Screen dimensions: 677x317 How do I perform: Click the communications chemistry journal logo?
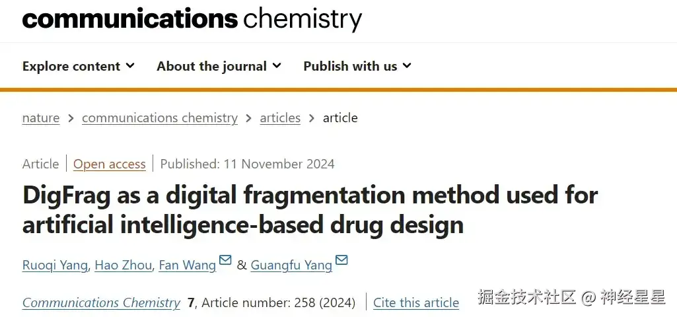coord(192,19)
